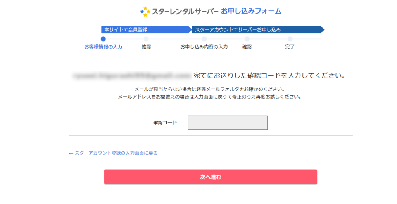Select the 本サイトで会員登録 arrow banner
397x204 pixels.
click(146, 29)
